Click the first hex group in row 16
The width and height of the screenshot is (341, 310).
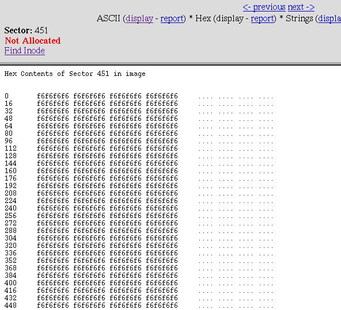[53, 104]
